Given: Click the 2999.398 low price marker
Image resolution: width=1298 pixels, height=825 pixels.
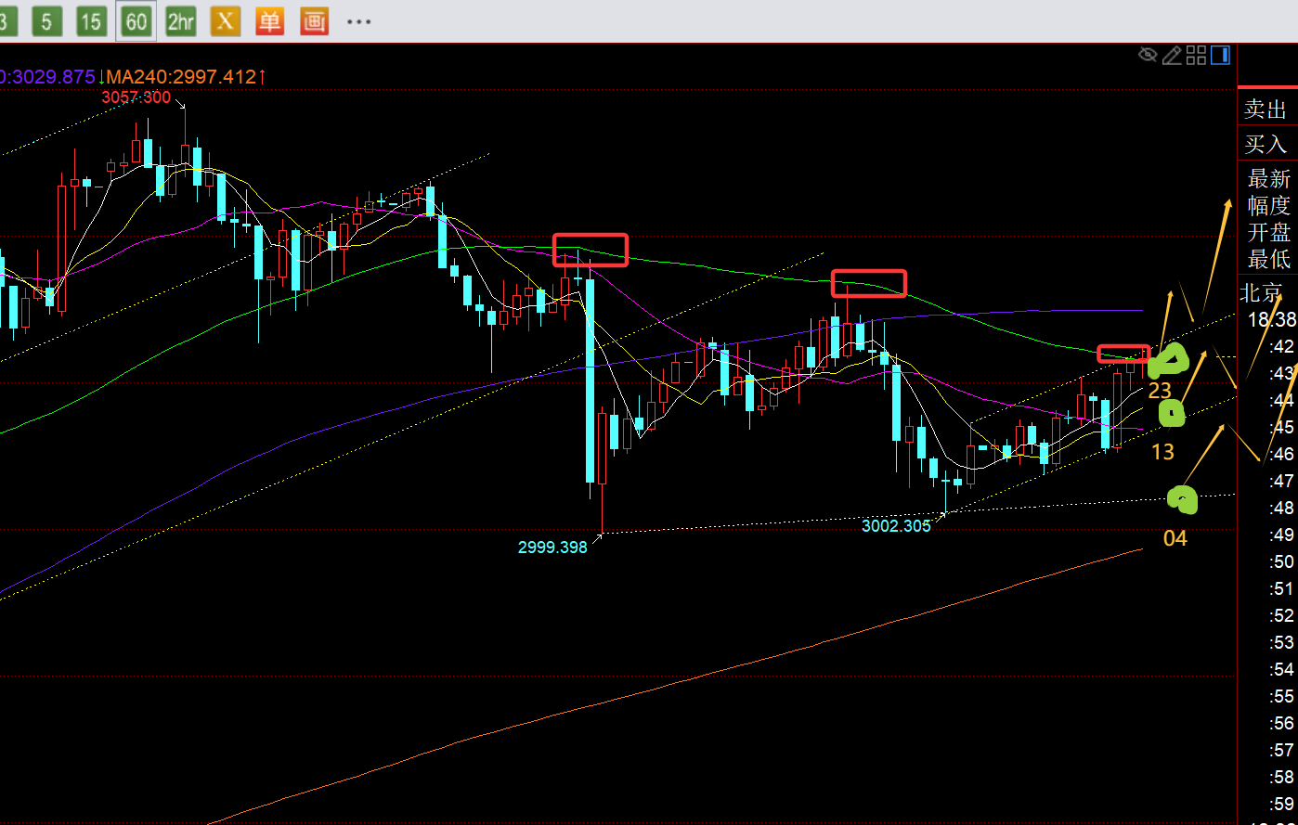Looking at the screenshot, I should point(552,548).
